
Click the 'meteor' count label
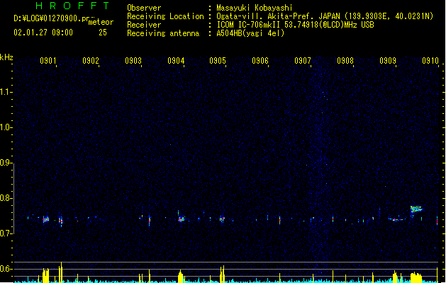(101, 22)
